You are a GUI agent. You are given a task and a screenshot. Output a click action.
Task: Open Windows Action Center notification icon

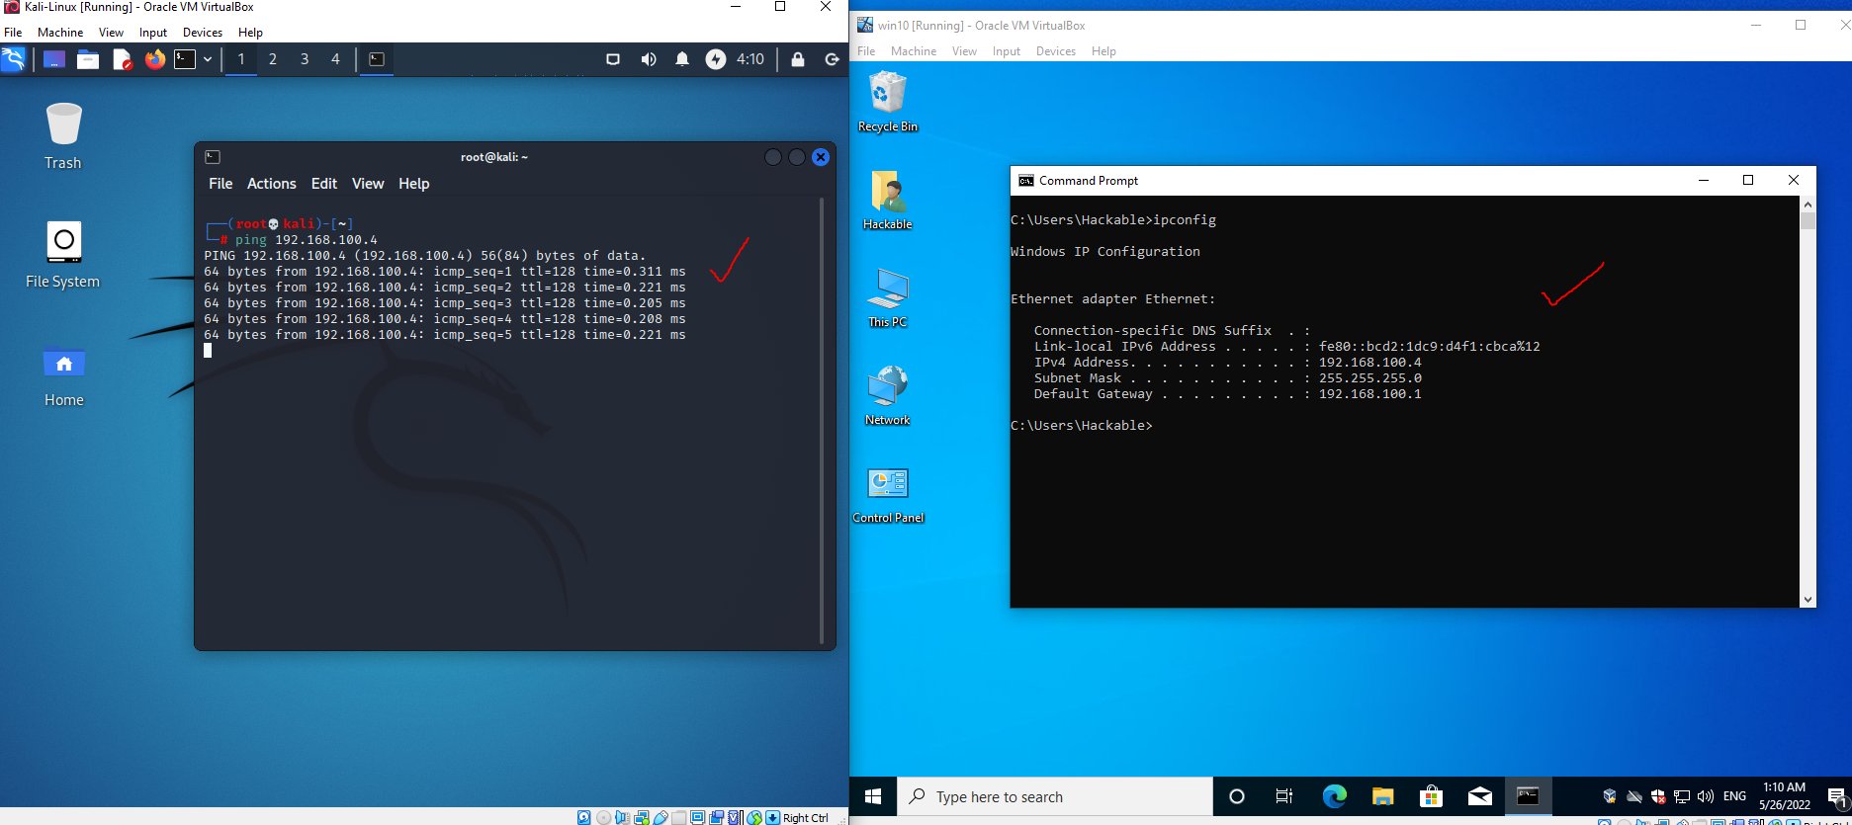(1836, 796)
